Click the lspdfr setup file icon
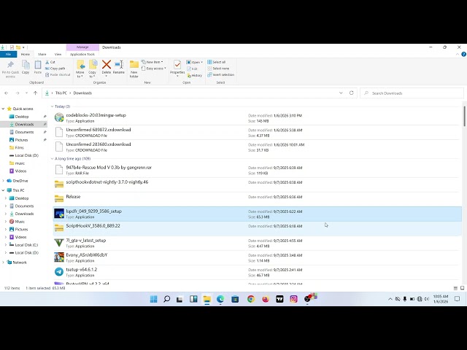This screenshot has height=350, width=467. coord(59,214)
